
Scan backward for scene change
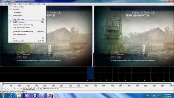[30, 89]
